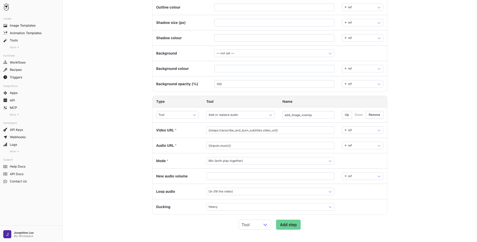
Task: Click the Shadow colour input field
Action: pos(274,38)
